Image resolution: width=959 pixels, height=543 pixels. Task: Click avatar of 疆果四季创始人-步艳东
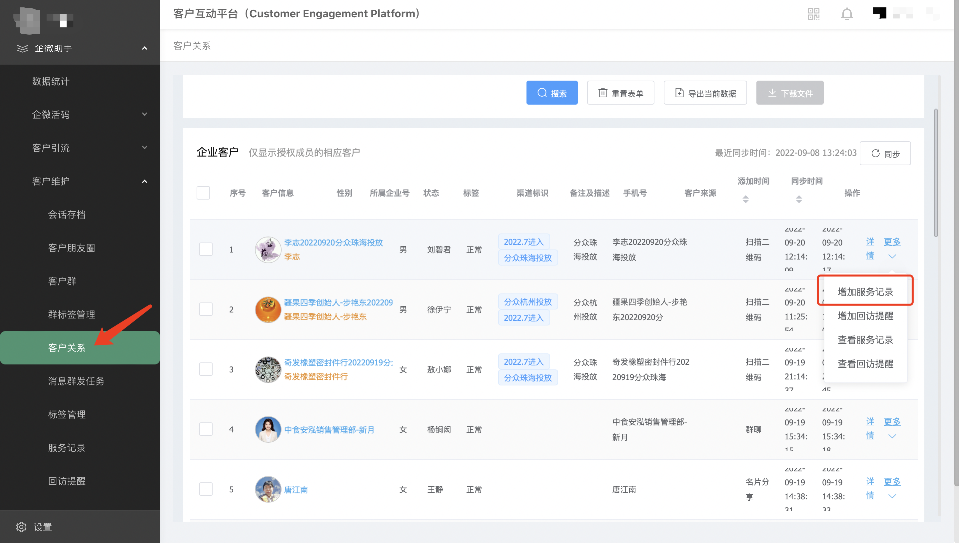(268, 309)
